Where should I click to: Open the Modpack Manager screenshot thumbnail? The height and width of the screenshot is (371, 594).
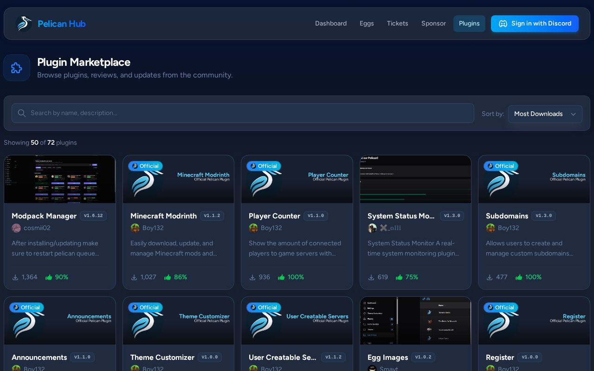point(60,179)
